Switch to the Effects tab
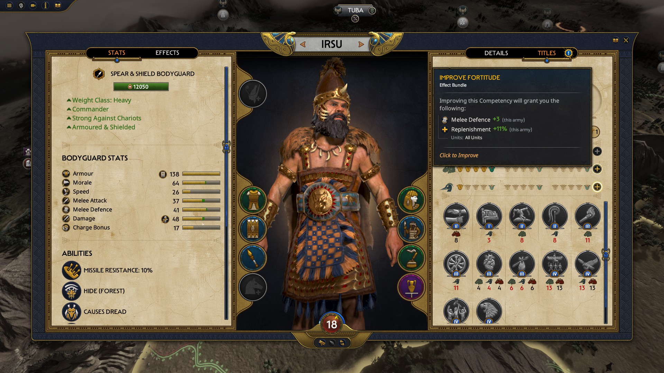This screenshot has height=373, width=664. [167, 53]
